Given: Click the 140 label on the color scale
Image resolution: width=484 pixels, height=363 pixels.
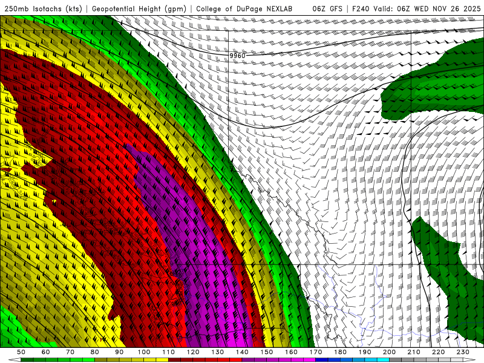Looking at the screenshot, I should click(242, 352).
